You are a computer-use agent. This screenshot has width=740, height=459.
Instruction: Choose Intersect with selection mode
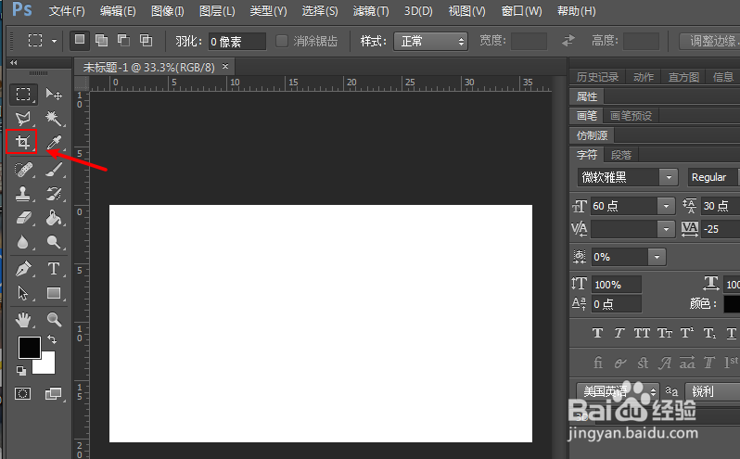(146, 40)
